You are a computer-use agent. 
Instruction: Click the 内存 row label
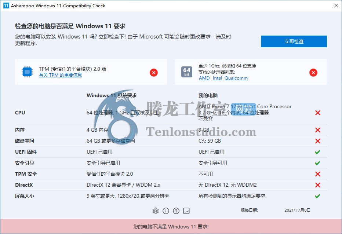20,130
